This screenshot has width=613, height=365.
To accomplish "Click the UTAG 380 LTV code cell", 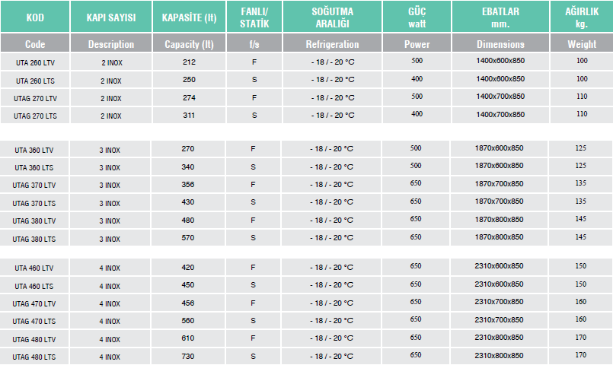I will (34, 221).
